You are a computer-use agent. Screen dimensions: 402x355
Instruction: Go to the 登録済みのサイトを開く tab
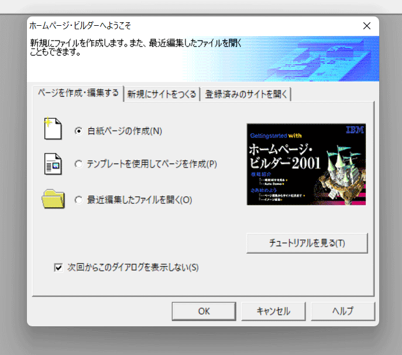tap(246, 94)
